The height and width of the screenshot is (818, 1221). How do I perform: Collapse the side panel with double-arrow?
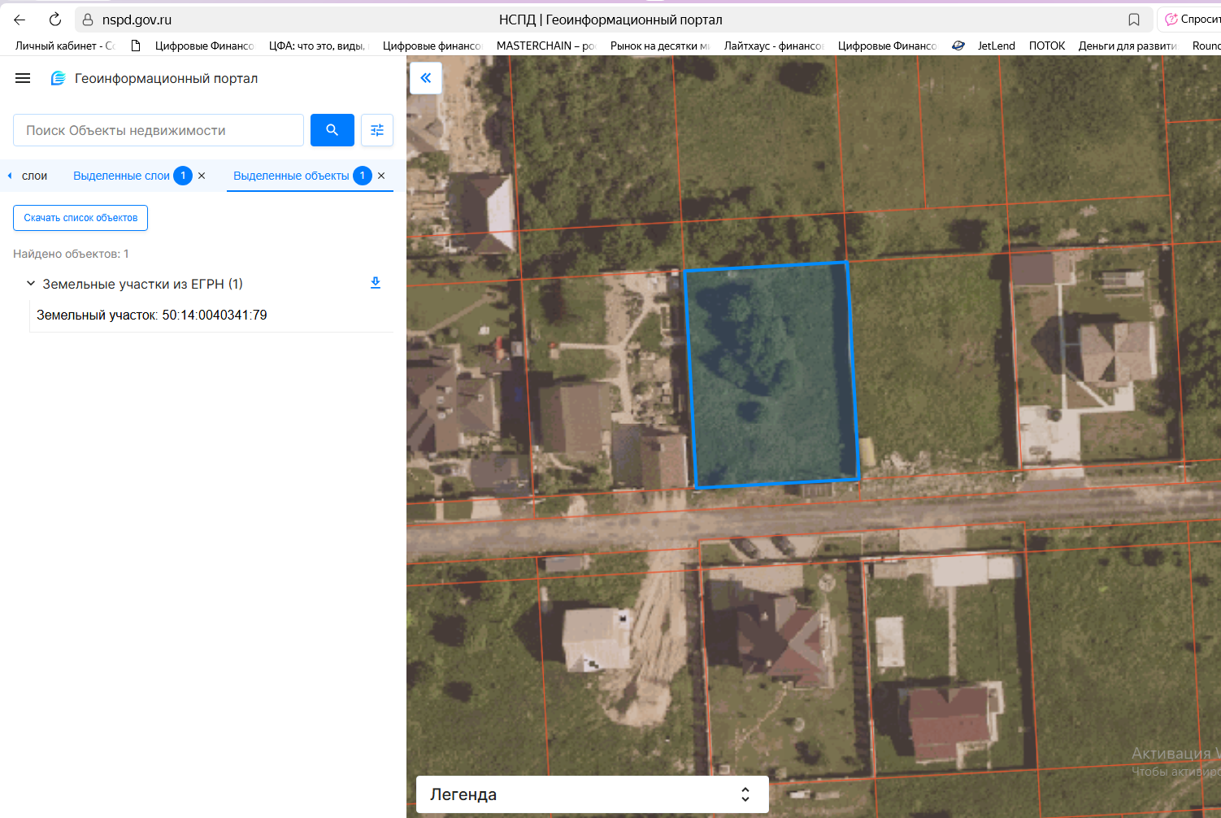[x=425, y=78]
